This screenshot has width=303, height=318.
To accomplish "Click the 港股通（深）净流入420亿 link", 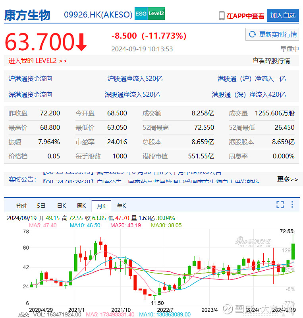I will pyautogui.click(x=249, y=94).
